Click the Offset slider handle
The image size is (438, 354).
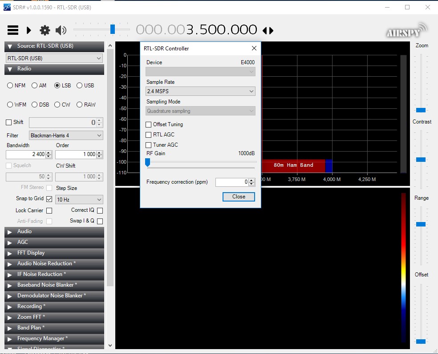pos(421,342)
